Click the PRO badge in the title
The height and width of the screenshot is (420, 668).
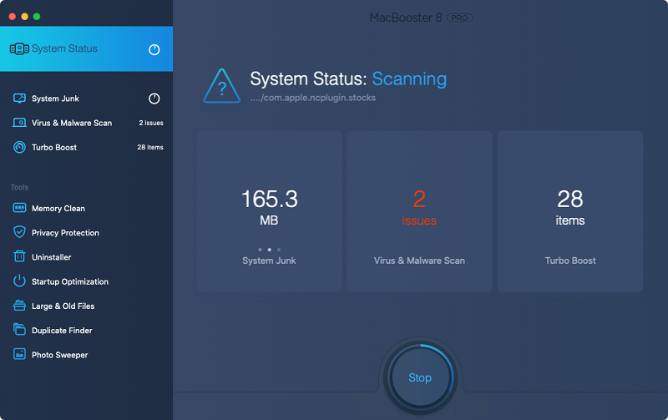460,18
